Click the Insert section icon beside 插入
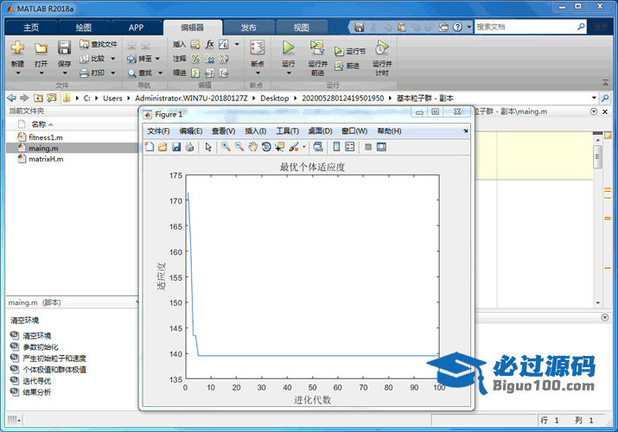This screenshot has height=432, width=618. [x=195, y=44]
